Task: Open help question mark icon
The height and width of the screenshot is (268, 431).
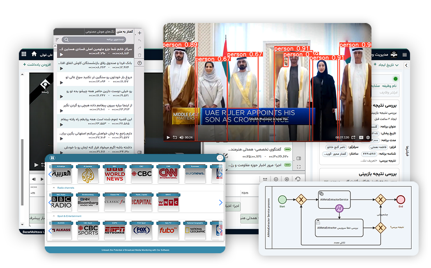Action: pyautogui.click(x=140, y=63)
